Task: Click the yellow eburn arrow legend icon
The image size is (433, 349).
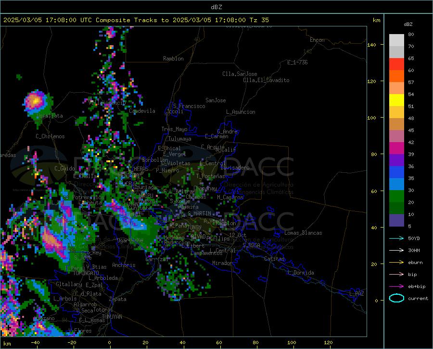Action: click(396, 263)
